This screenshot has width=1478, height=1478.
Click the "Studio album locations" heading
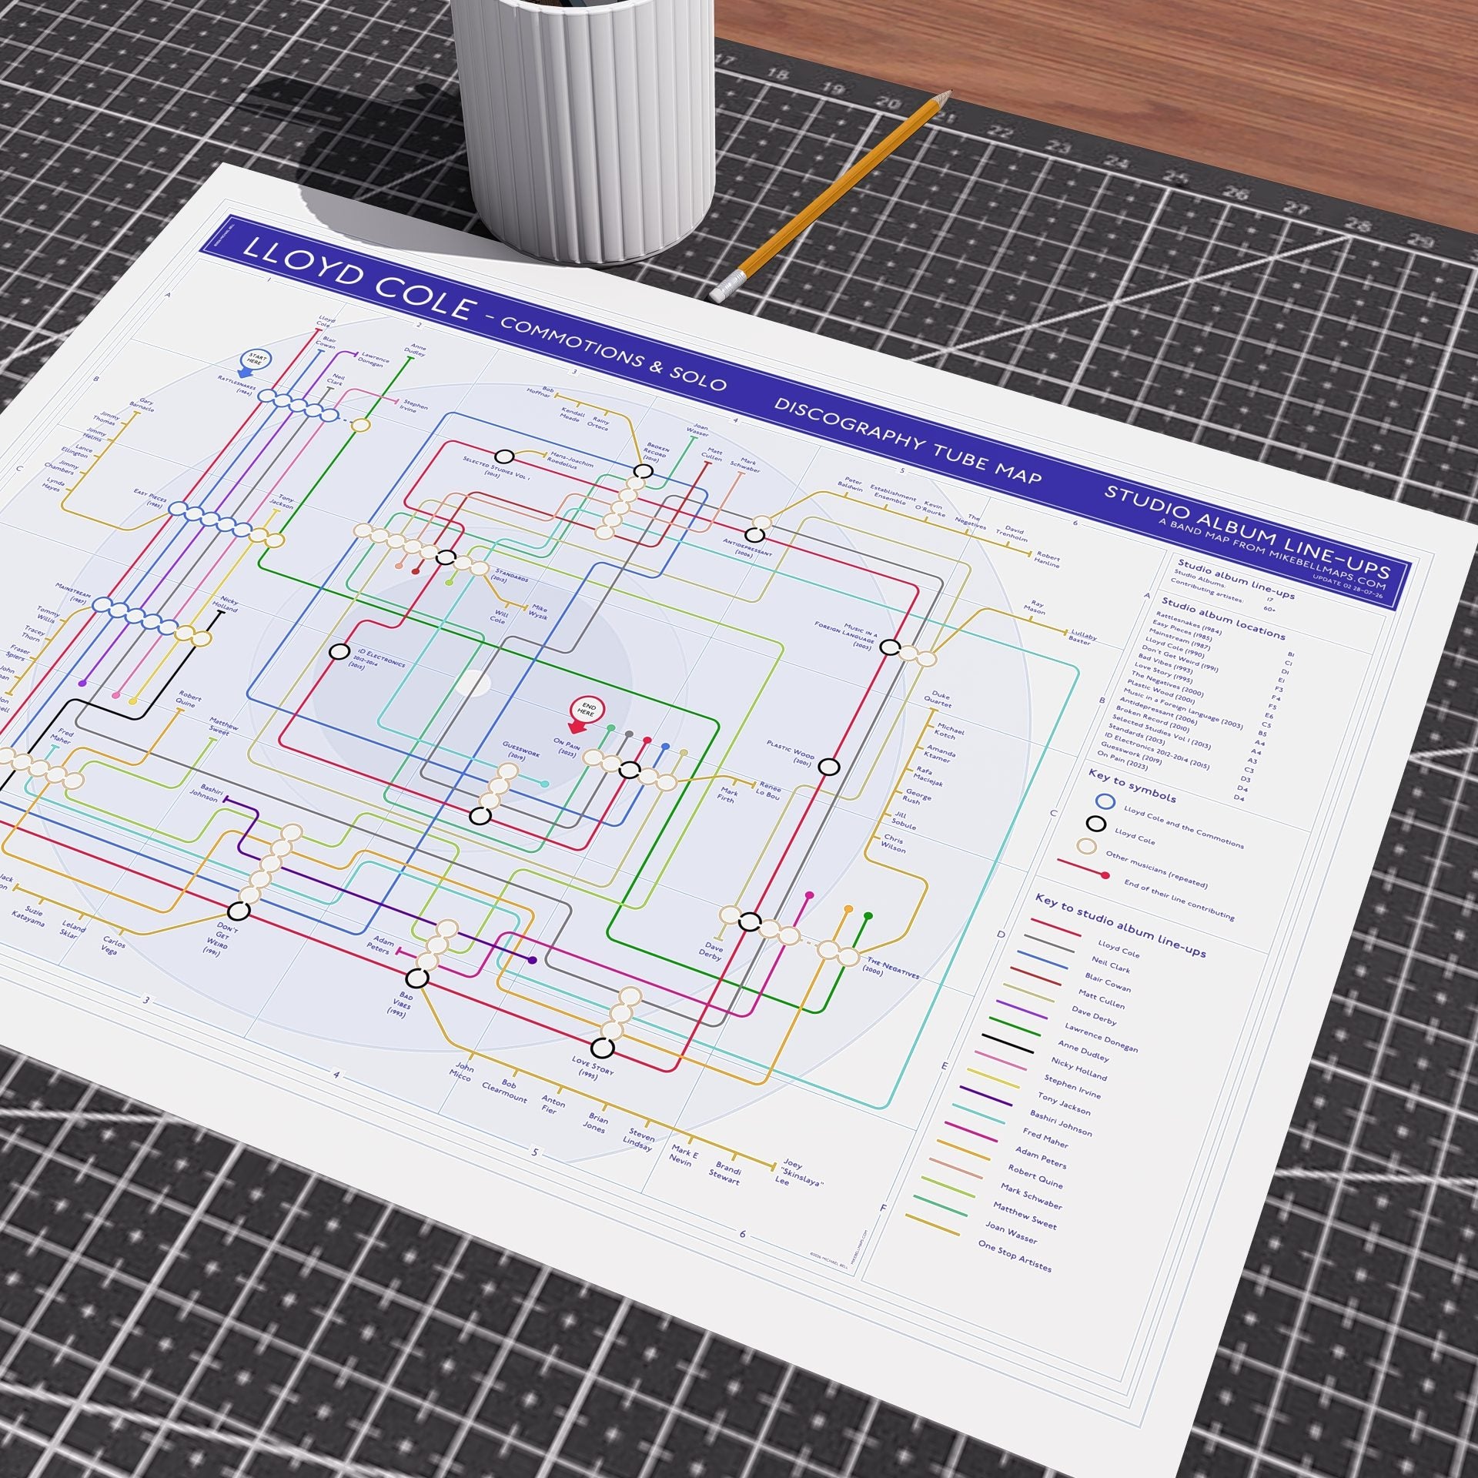pyautogui.click(x=1223, y=617)
